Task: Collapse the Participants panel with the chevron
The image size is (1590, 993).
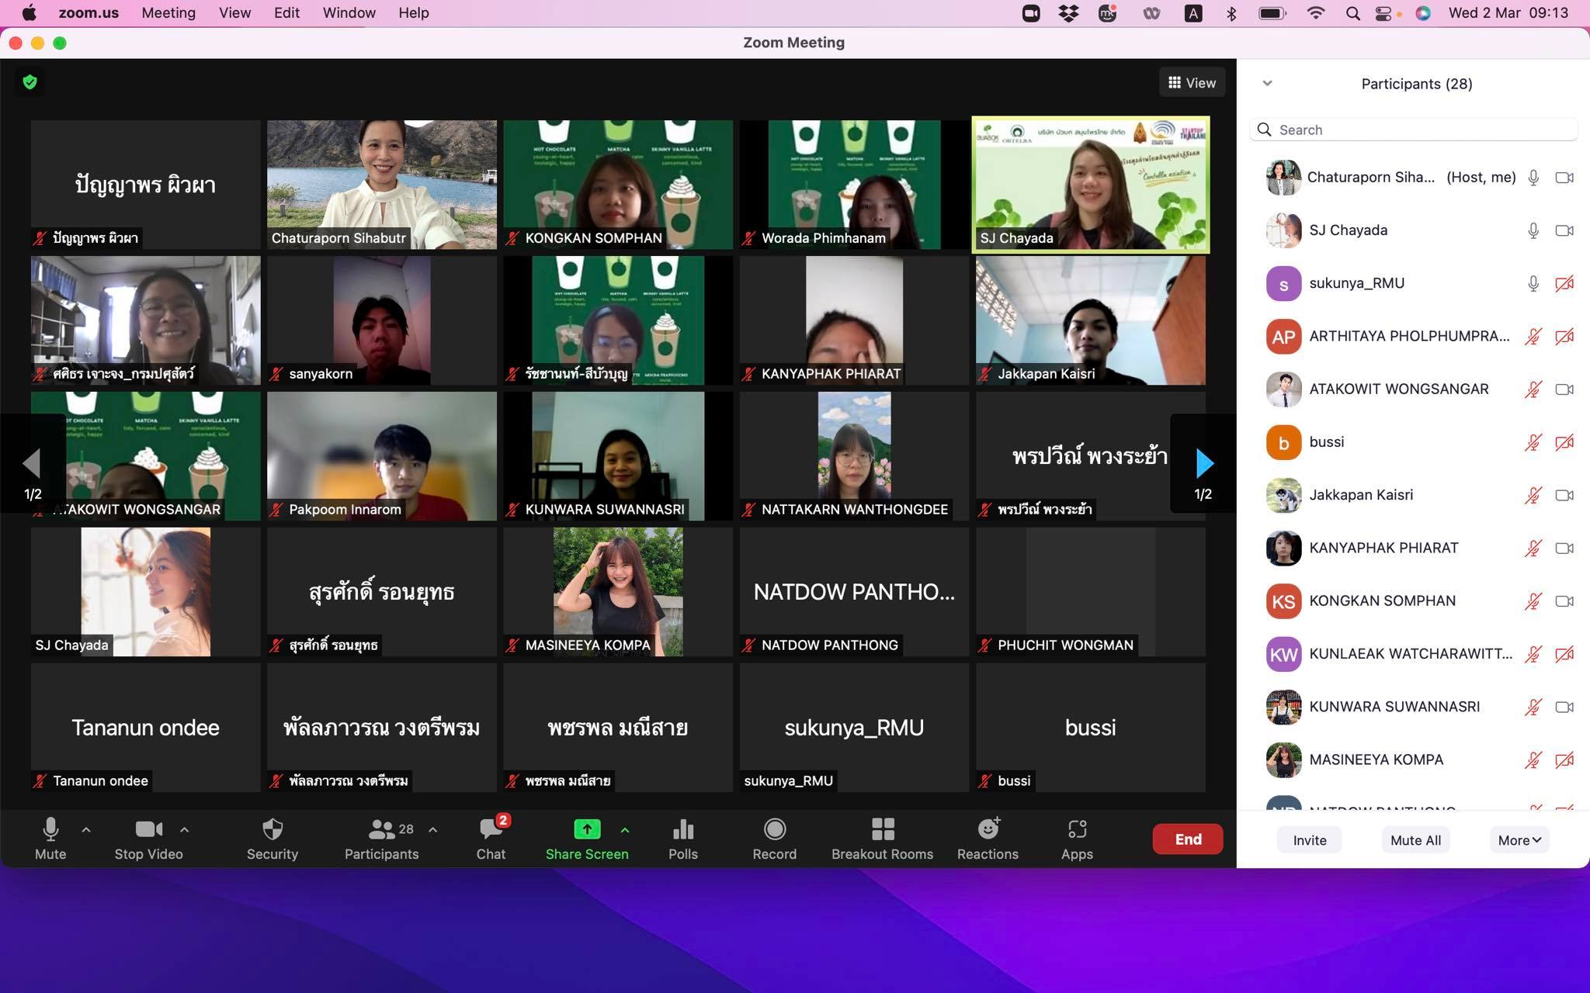Action: pyautogui.click(x=1267, y=83)
